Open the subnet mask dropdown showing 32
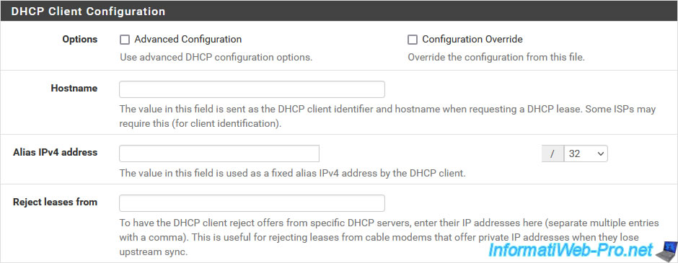 click(x=586, y=153)
